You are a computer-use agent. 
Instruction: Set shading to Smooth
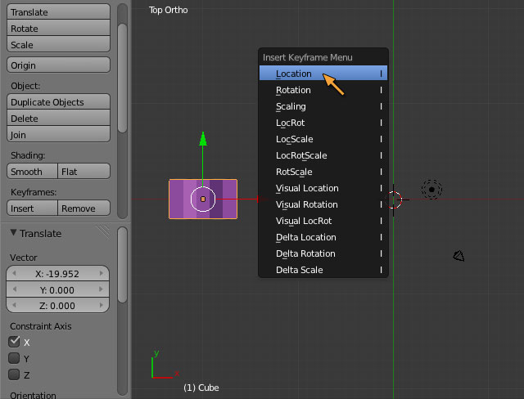point(32,172)
